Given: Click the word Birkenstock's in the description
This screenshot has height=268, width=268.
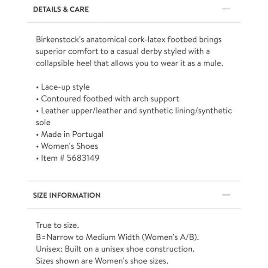Looking at the screenshot, I should click(x=60, y=39).
